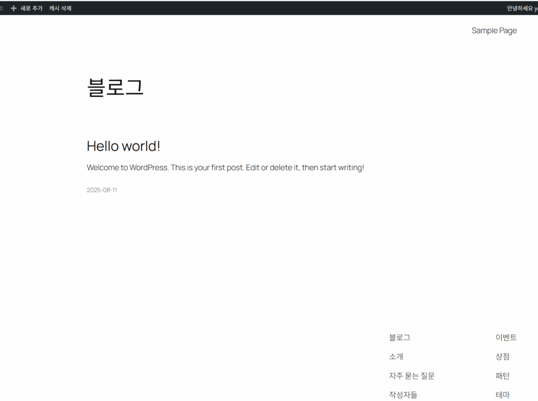Viewport: 538px width, 401px height.
Task: Open the 이벤트 footer link
Action: point(505,337)
